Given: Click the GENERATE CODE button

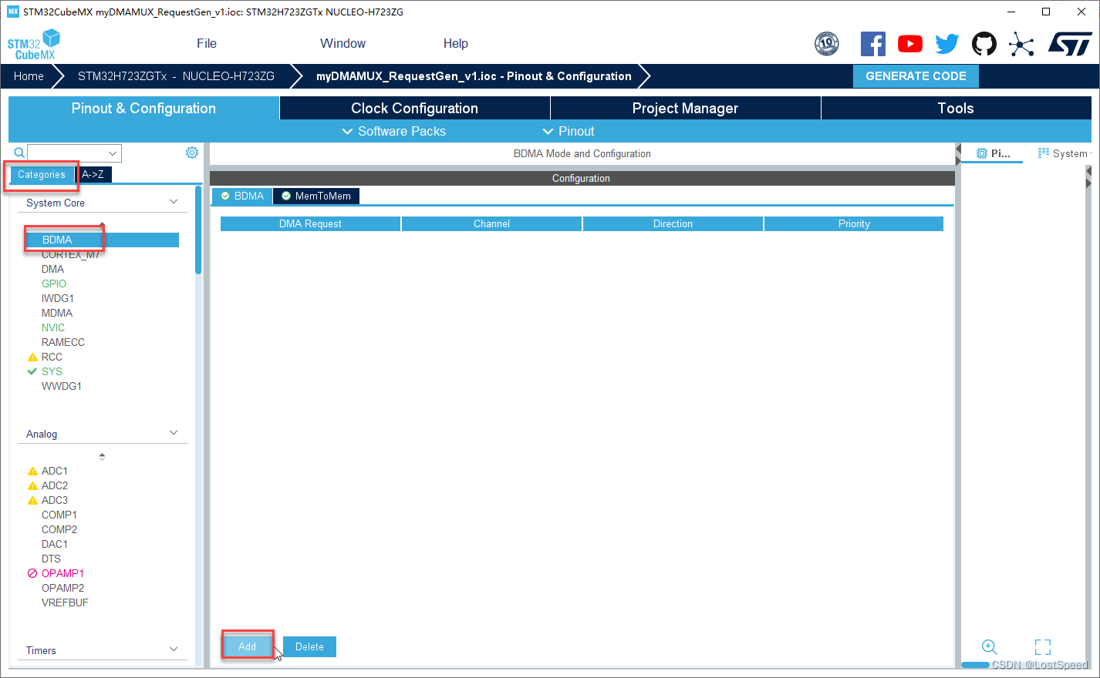Looking at the screenshot, I should click(x=916, y=76).
